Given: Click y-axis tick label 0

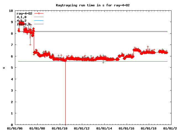Looking at the screenshot, I should point(12,125).
